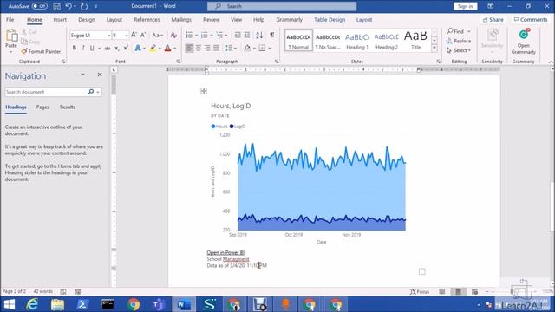Expand the Styles gallery more arrow

click(434, 49)
